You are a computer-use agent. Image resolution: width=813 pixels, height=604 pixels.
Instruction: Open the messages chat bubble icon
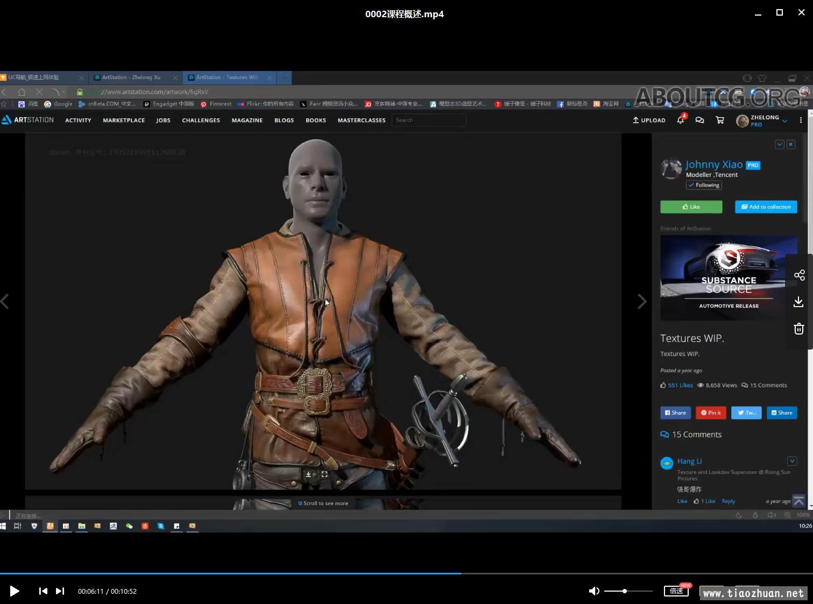point(699,120)
